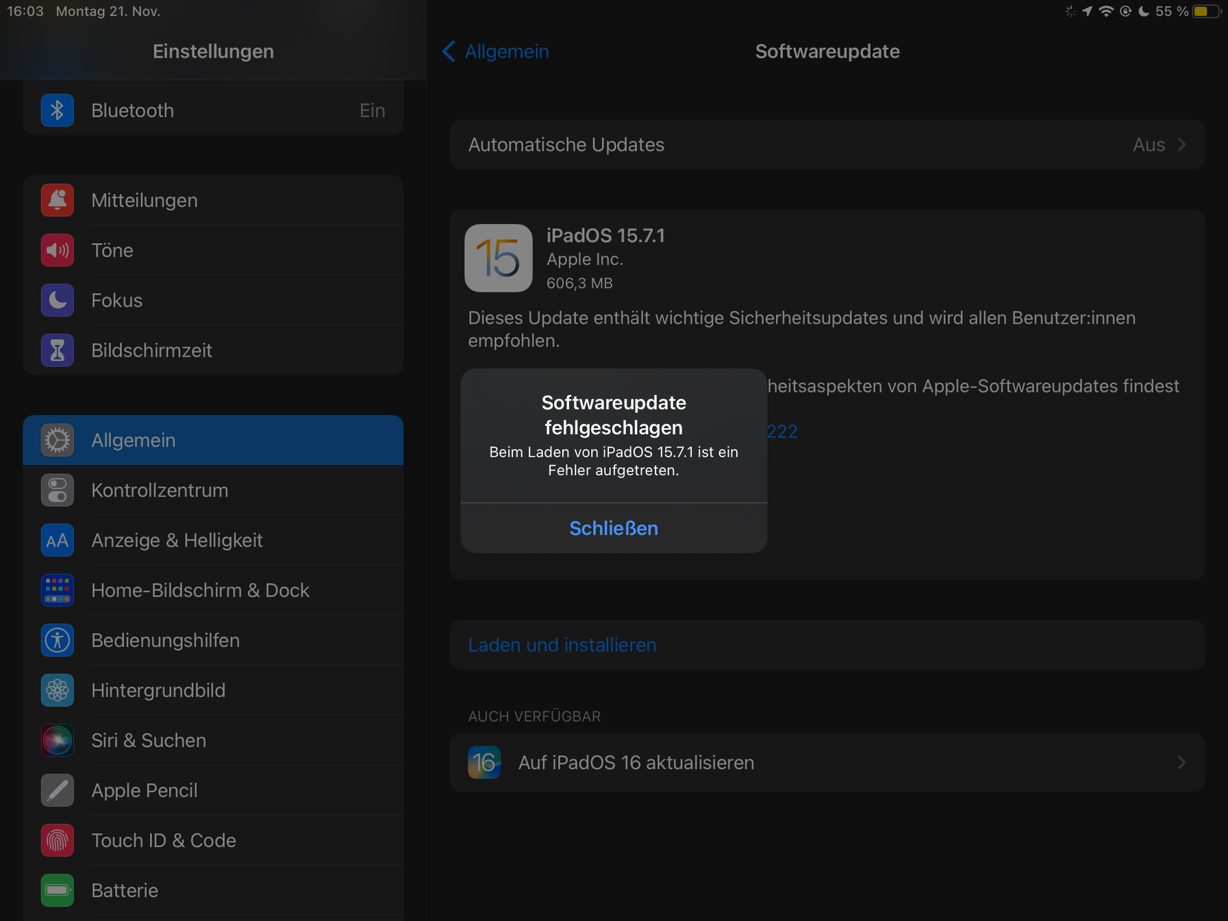The height and width of the screenshot is (921, 1228).
Task: Tap the Töne speaker icon
Action: (x=58, y=250)
